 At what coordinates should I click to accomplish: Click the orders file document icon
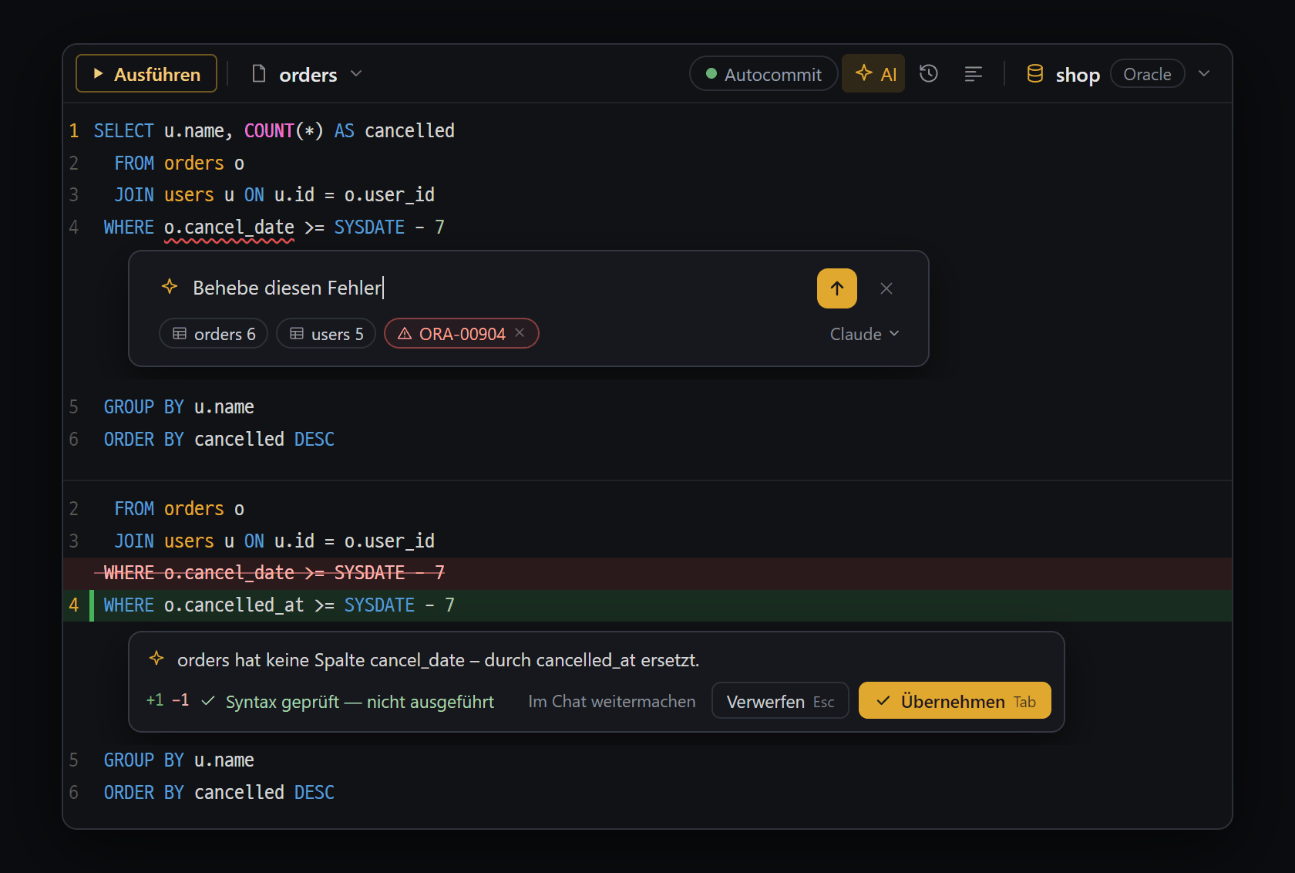pos(259,74)
